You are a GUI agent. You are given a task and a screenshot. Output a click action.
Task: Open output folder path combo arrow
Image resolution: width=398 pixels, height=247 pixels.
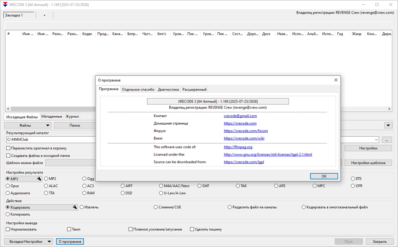click(x=376, y=140)
